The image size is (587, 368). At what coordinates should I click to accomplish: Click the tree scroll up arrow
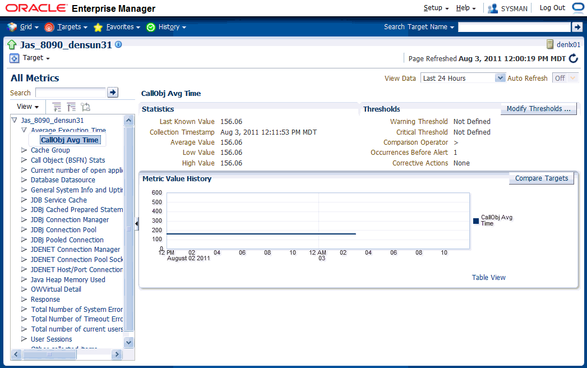[129, 120]
